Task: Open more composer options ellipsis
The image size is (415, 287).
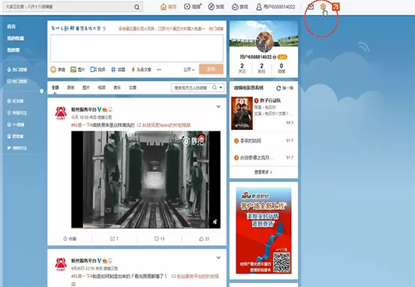Action: click(159, 69)
